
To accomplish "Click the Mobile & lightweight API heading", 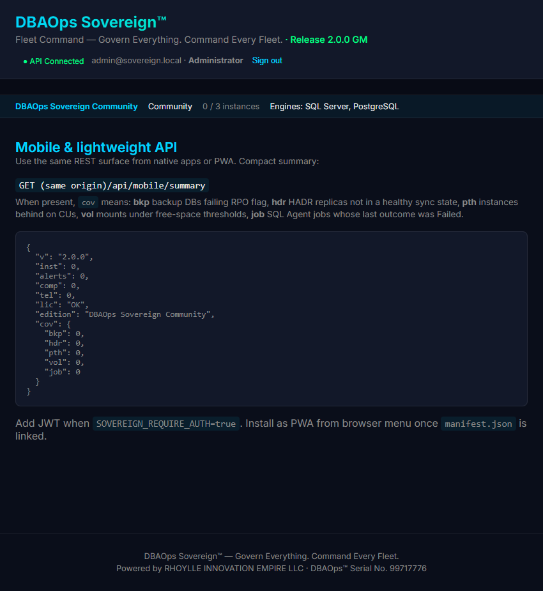I will coord(96,147).
